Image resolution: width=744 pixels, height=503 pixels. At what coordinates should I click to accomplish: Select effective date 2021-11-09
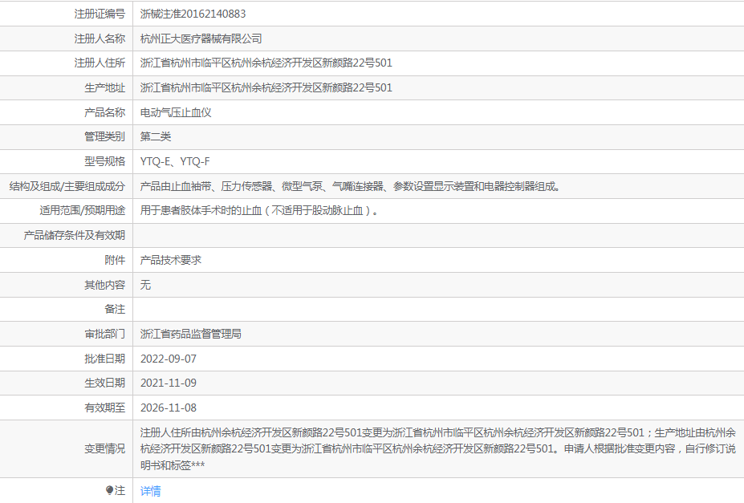point(169,383)
